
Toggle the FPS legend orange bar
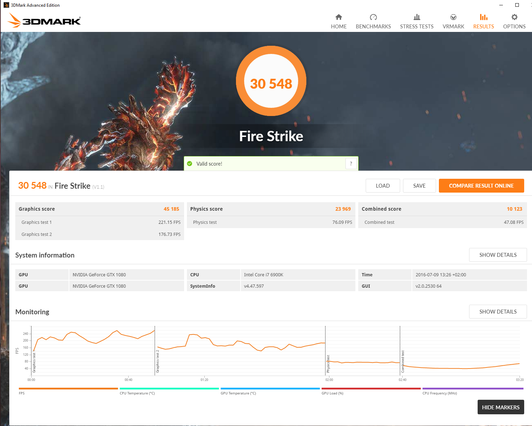pyautogui.click(x=68, y=389)
